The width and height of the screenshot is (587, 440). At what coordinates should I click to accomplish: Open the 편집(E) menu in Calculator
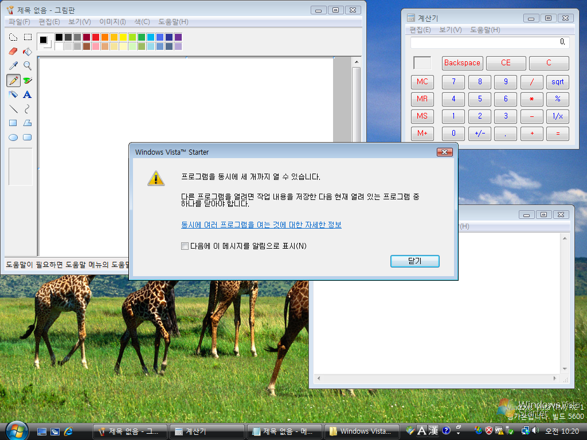(420, 30)
